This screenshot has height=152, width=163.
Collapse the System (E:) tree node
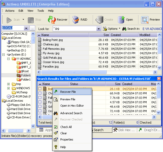pos(4,54)
